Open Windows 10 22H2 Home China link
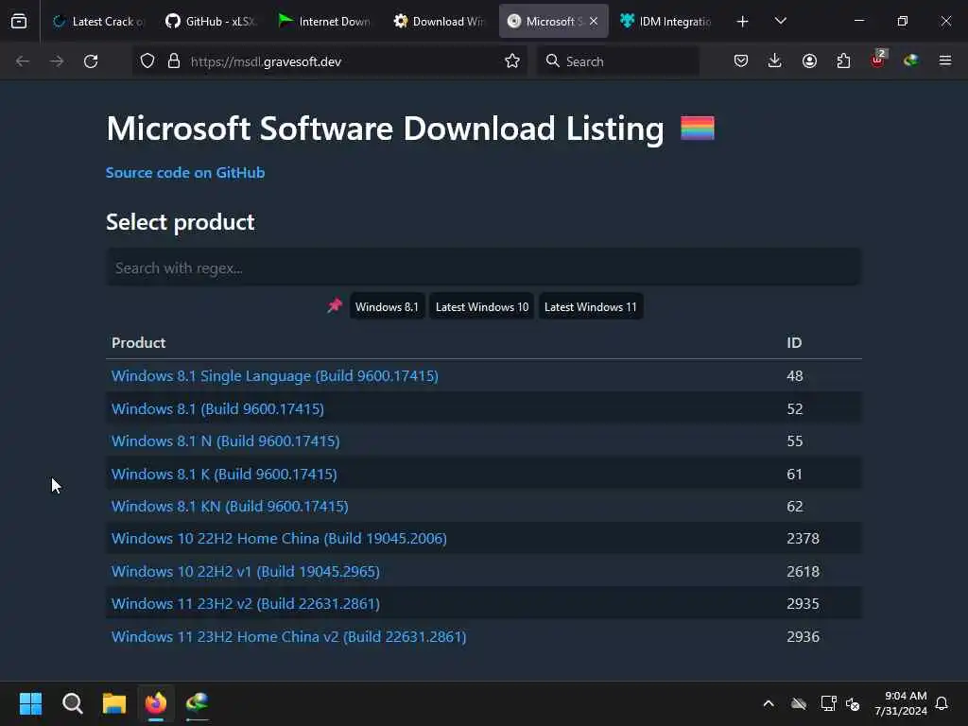The image size is (968, 726). point(279,538)
